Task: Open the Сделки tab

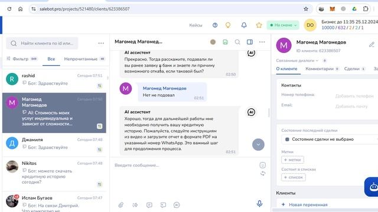Action: pyautogui.click(x=354, y=69)
